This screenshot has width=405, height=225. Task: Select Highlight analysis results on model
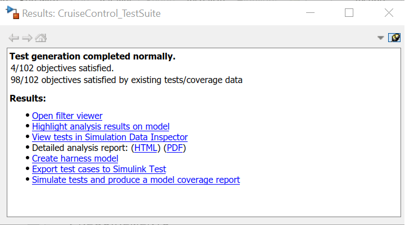(101, 126)
